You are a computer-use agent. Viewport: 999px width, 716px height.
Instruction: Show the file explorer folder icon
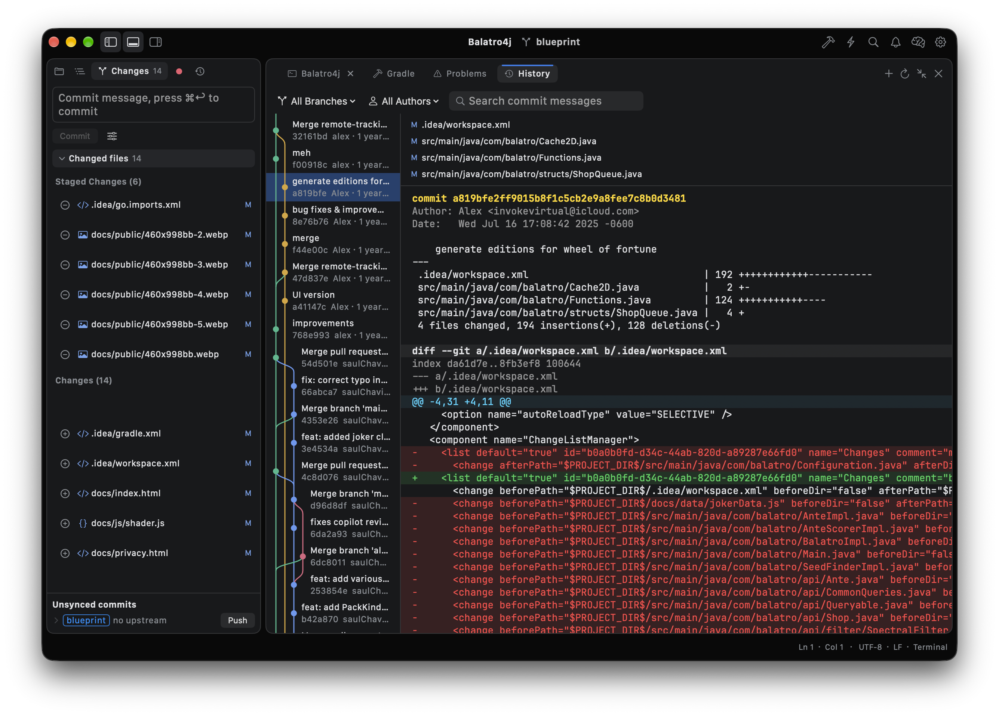(x=59, y=71)
